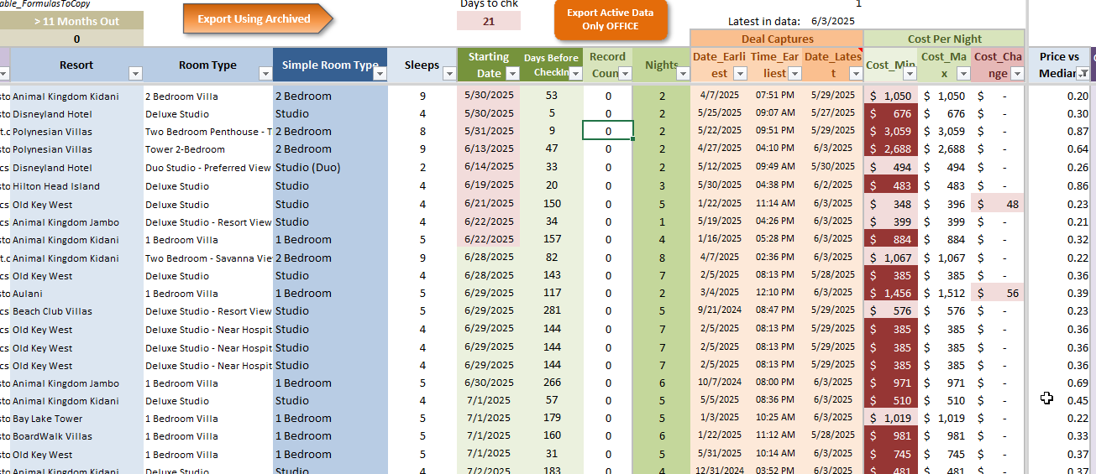Open the Cost_Min filter arrow
The height and width of the screenshot is (474, 1096).
(x=909, y=74)
